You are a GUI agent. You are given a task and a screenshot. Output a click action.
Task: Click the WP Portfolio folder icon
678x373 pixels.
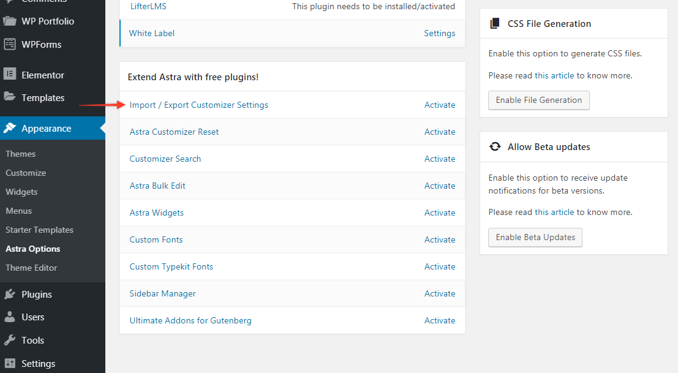point(10,21)
